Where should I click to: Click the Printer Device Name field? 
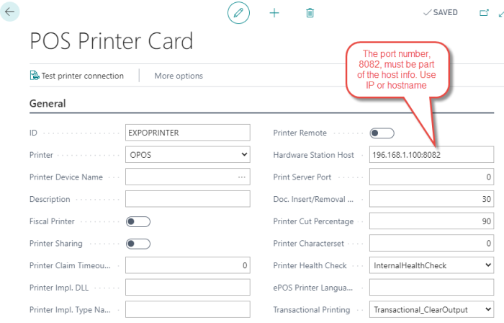[188, 177]
